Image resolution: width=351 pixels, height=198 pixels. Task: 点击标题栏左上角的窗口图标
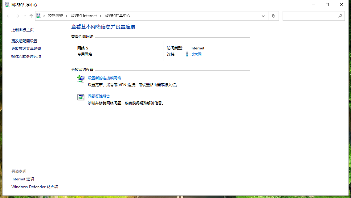pos(6,5)
